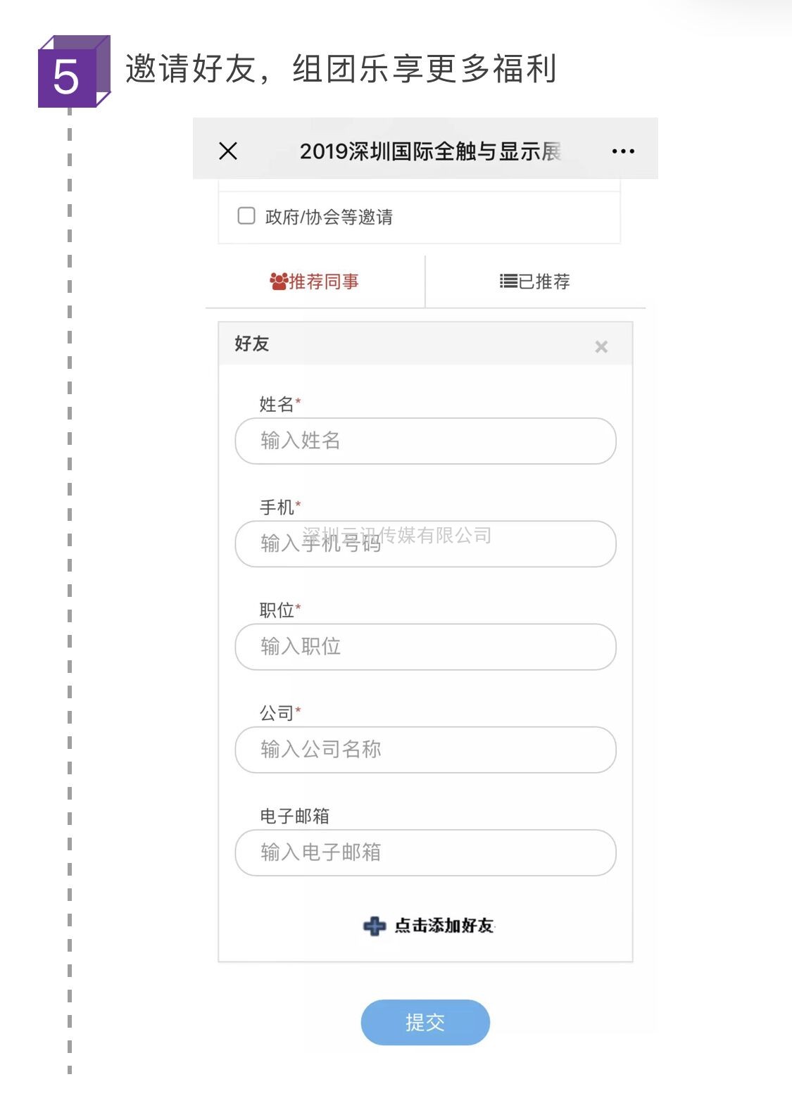
Task: Focus the 输入职位 position field
Action: [426, 646]
